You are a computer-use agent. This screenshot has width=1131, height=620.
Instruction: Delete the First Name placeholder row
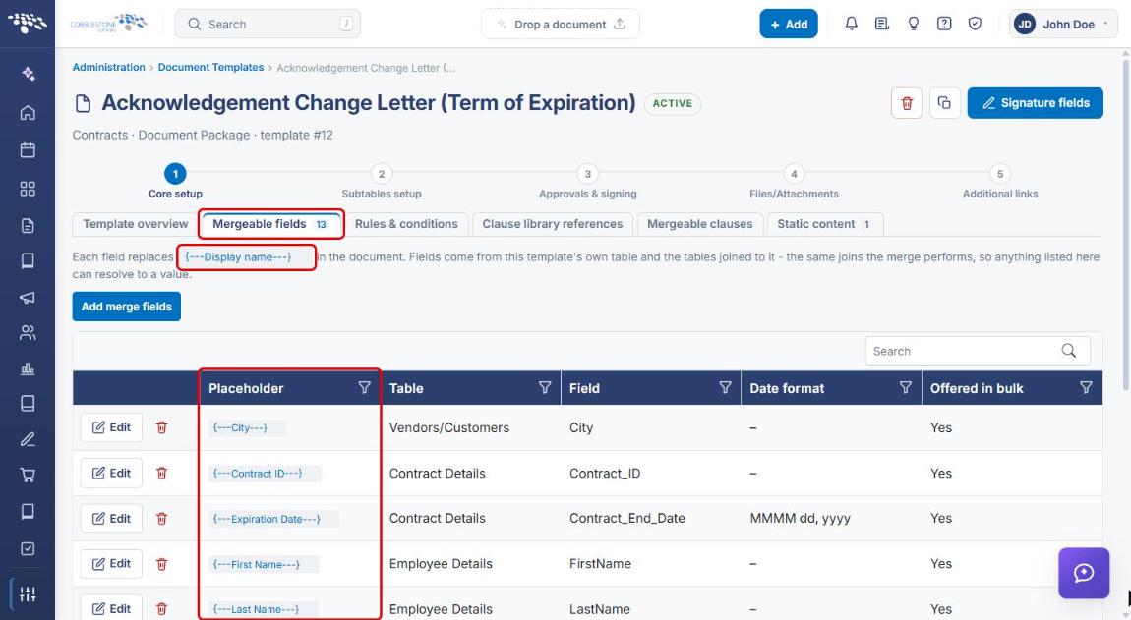pyautogui.click(x=161, y=564)
